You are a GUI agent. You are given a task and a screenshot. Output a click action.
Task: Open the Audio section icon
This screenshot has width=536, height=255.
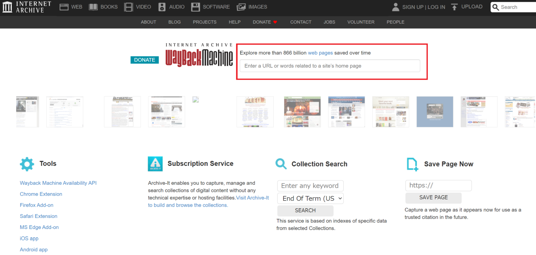pos(162,7)
